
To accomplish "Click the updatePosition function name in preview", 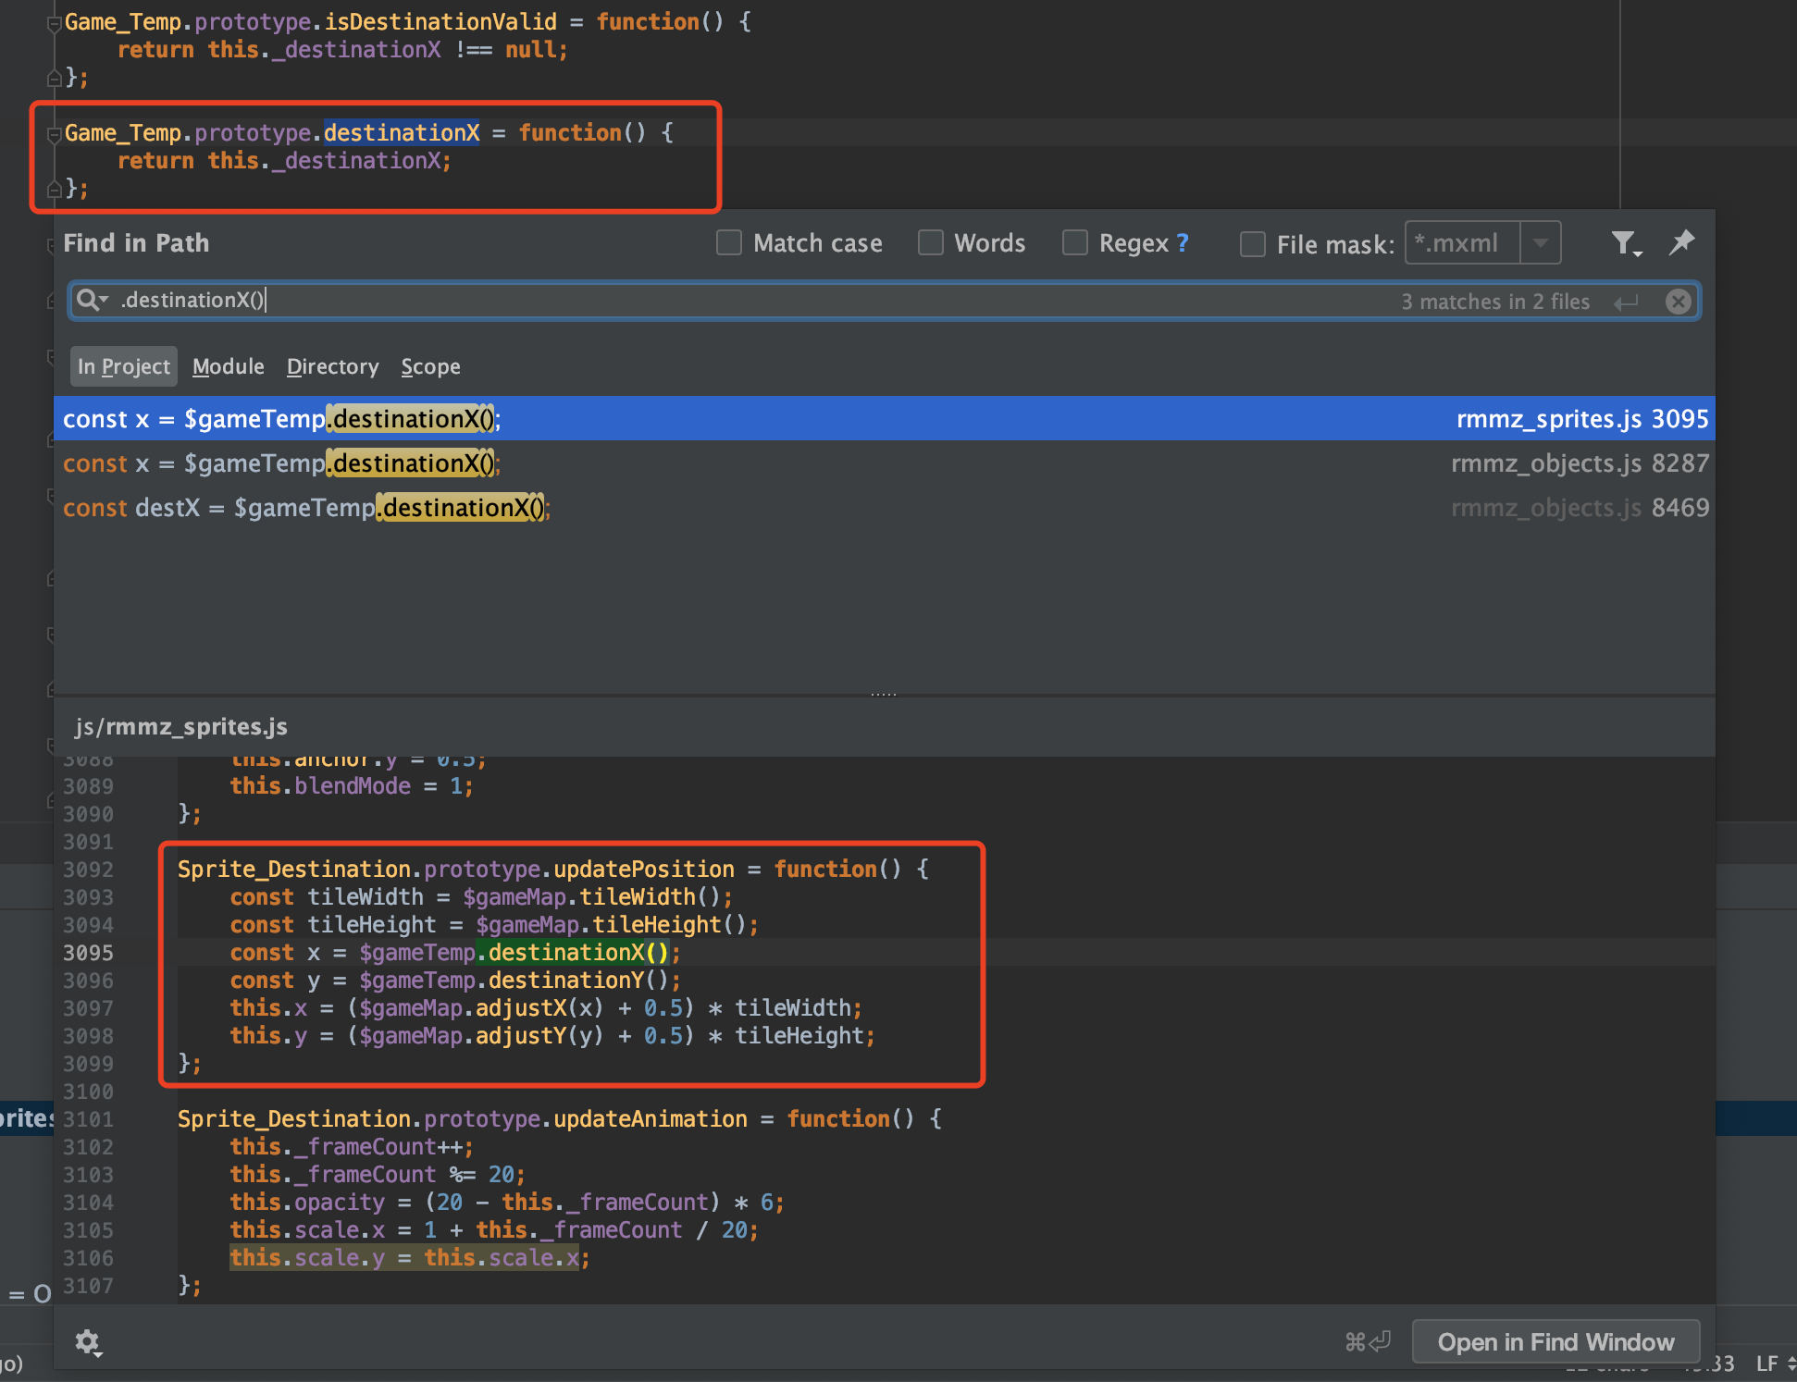I will click(x=644, y=870).
